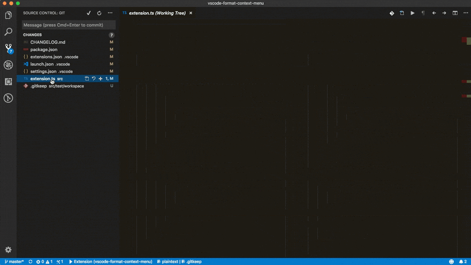Start Extension (vscode-format-context-menu) debug from status bar
The width and height of the screenshot is (471, 265).
(x=111, y=261)
